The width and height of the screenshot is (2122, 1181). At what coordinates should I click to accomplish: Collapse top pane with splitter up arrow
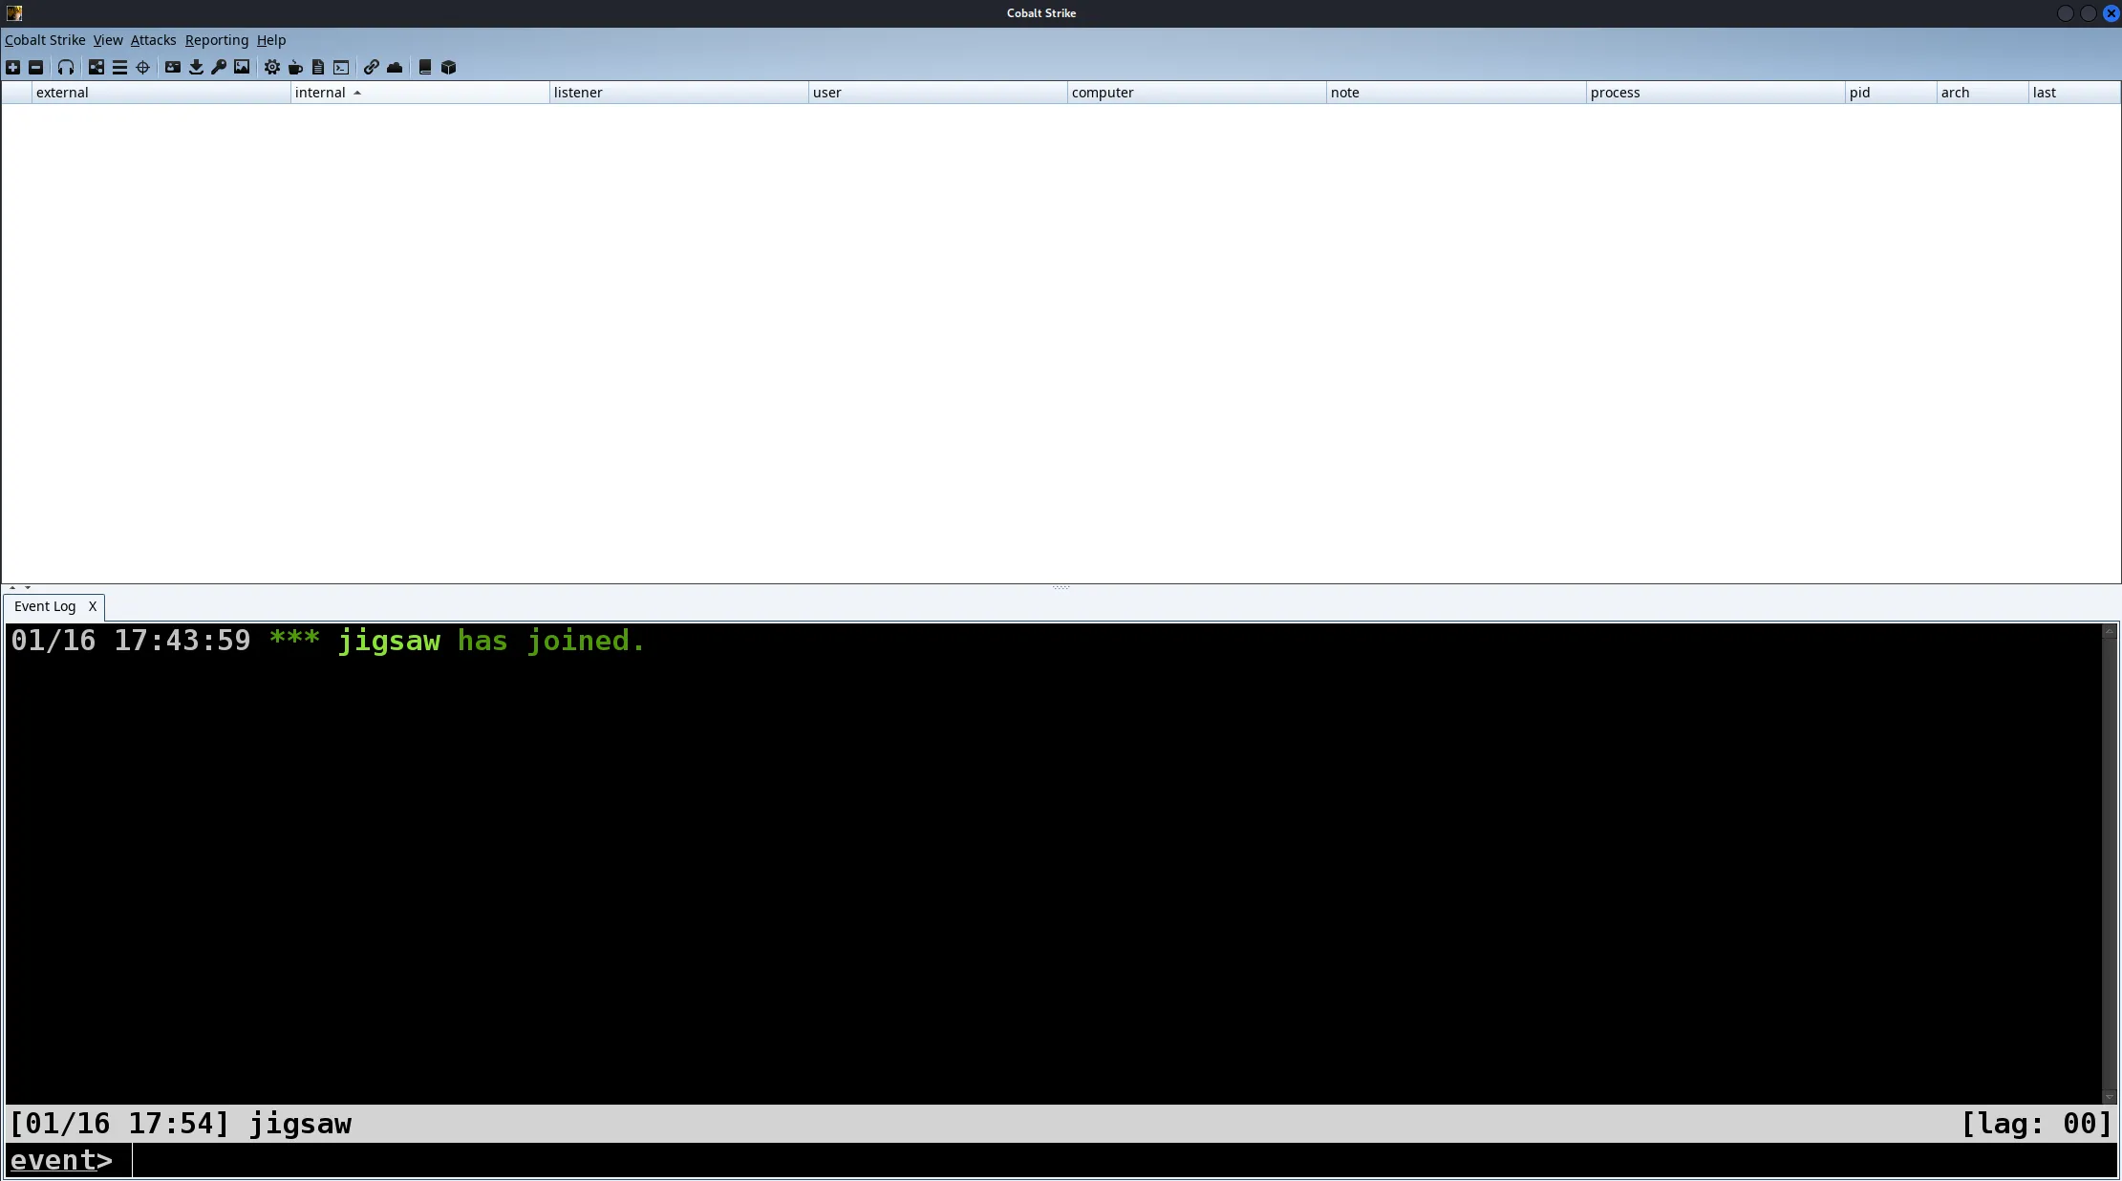pos(12,587)
